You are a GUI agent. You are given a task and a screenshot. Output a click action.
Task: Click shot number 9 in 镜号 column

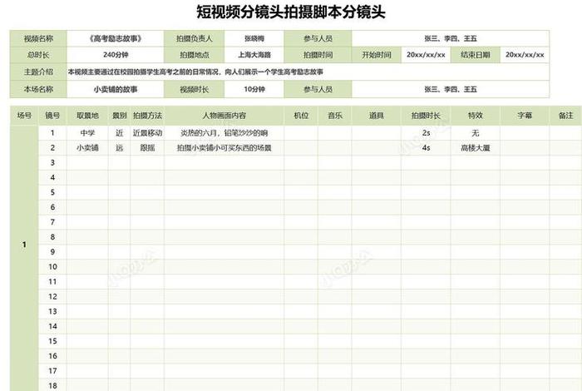coord(52,252)
